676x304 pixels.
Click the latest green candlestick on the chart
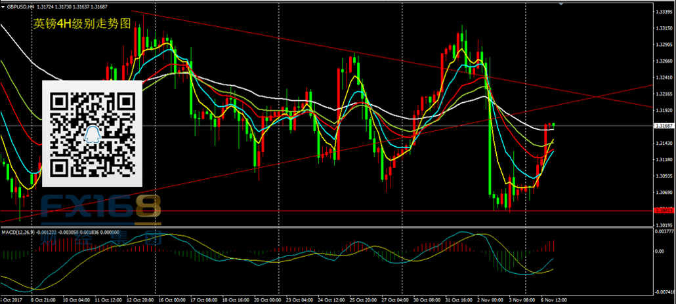click(x=553, y=124)
